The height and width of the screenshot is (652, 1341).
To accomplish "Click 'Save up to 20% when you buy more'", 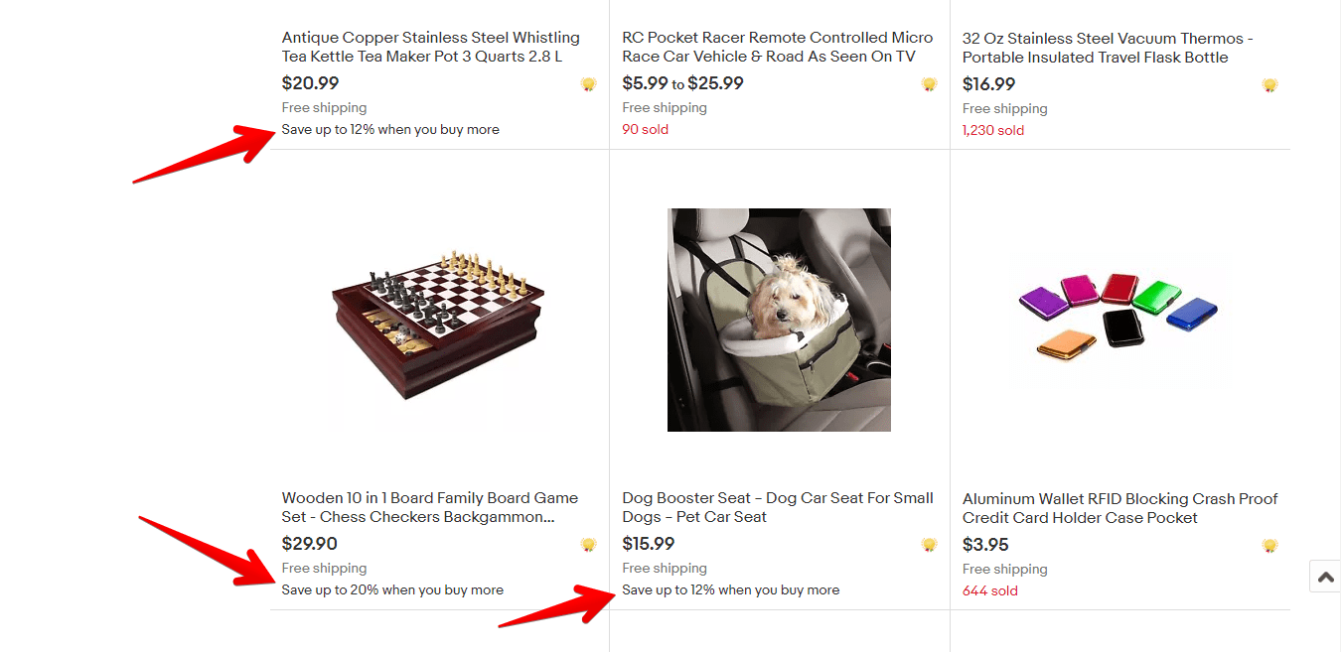I will [392, 589].
